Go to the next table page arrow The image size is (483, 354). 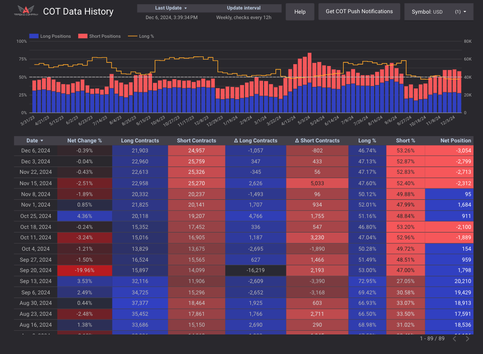468,339
